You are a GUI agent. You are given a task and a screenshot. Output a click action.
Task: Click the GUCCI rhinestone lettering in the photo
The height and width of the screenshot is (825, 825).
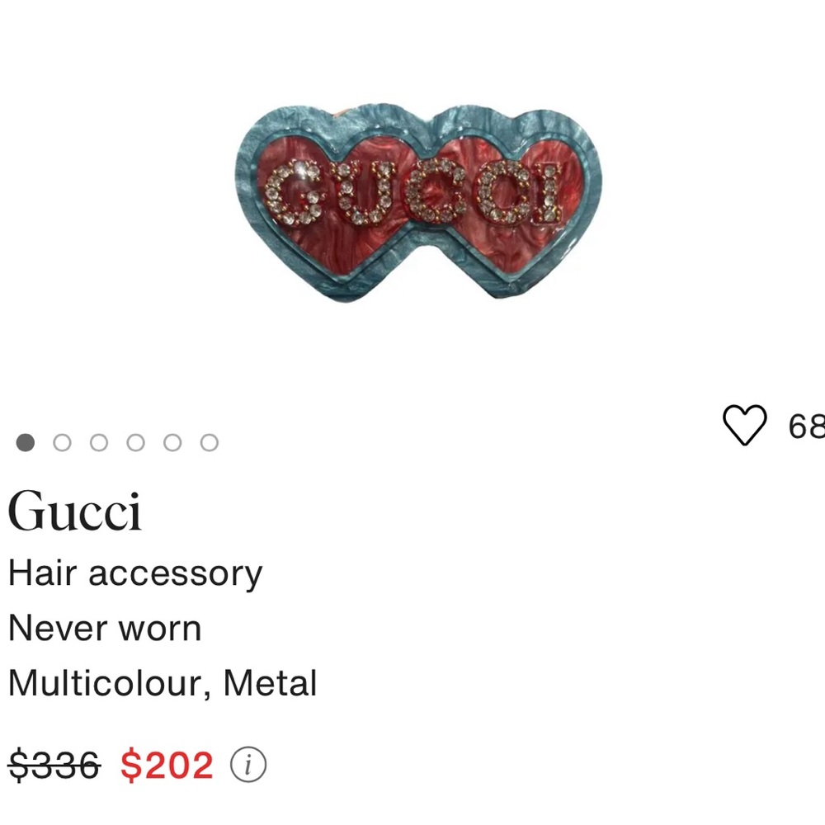(412, 190)
